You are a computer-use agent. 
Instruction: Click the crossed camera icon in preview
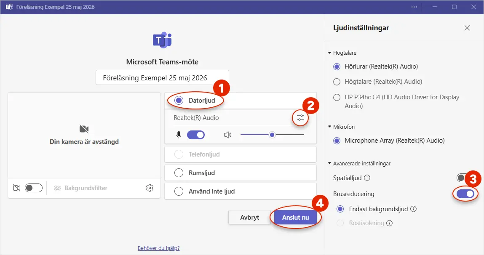tap(84, 129)
